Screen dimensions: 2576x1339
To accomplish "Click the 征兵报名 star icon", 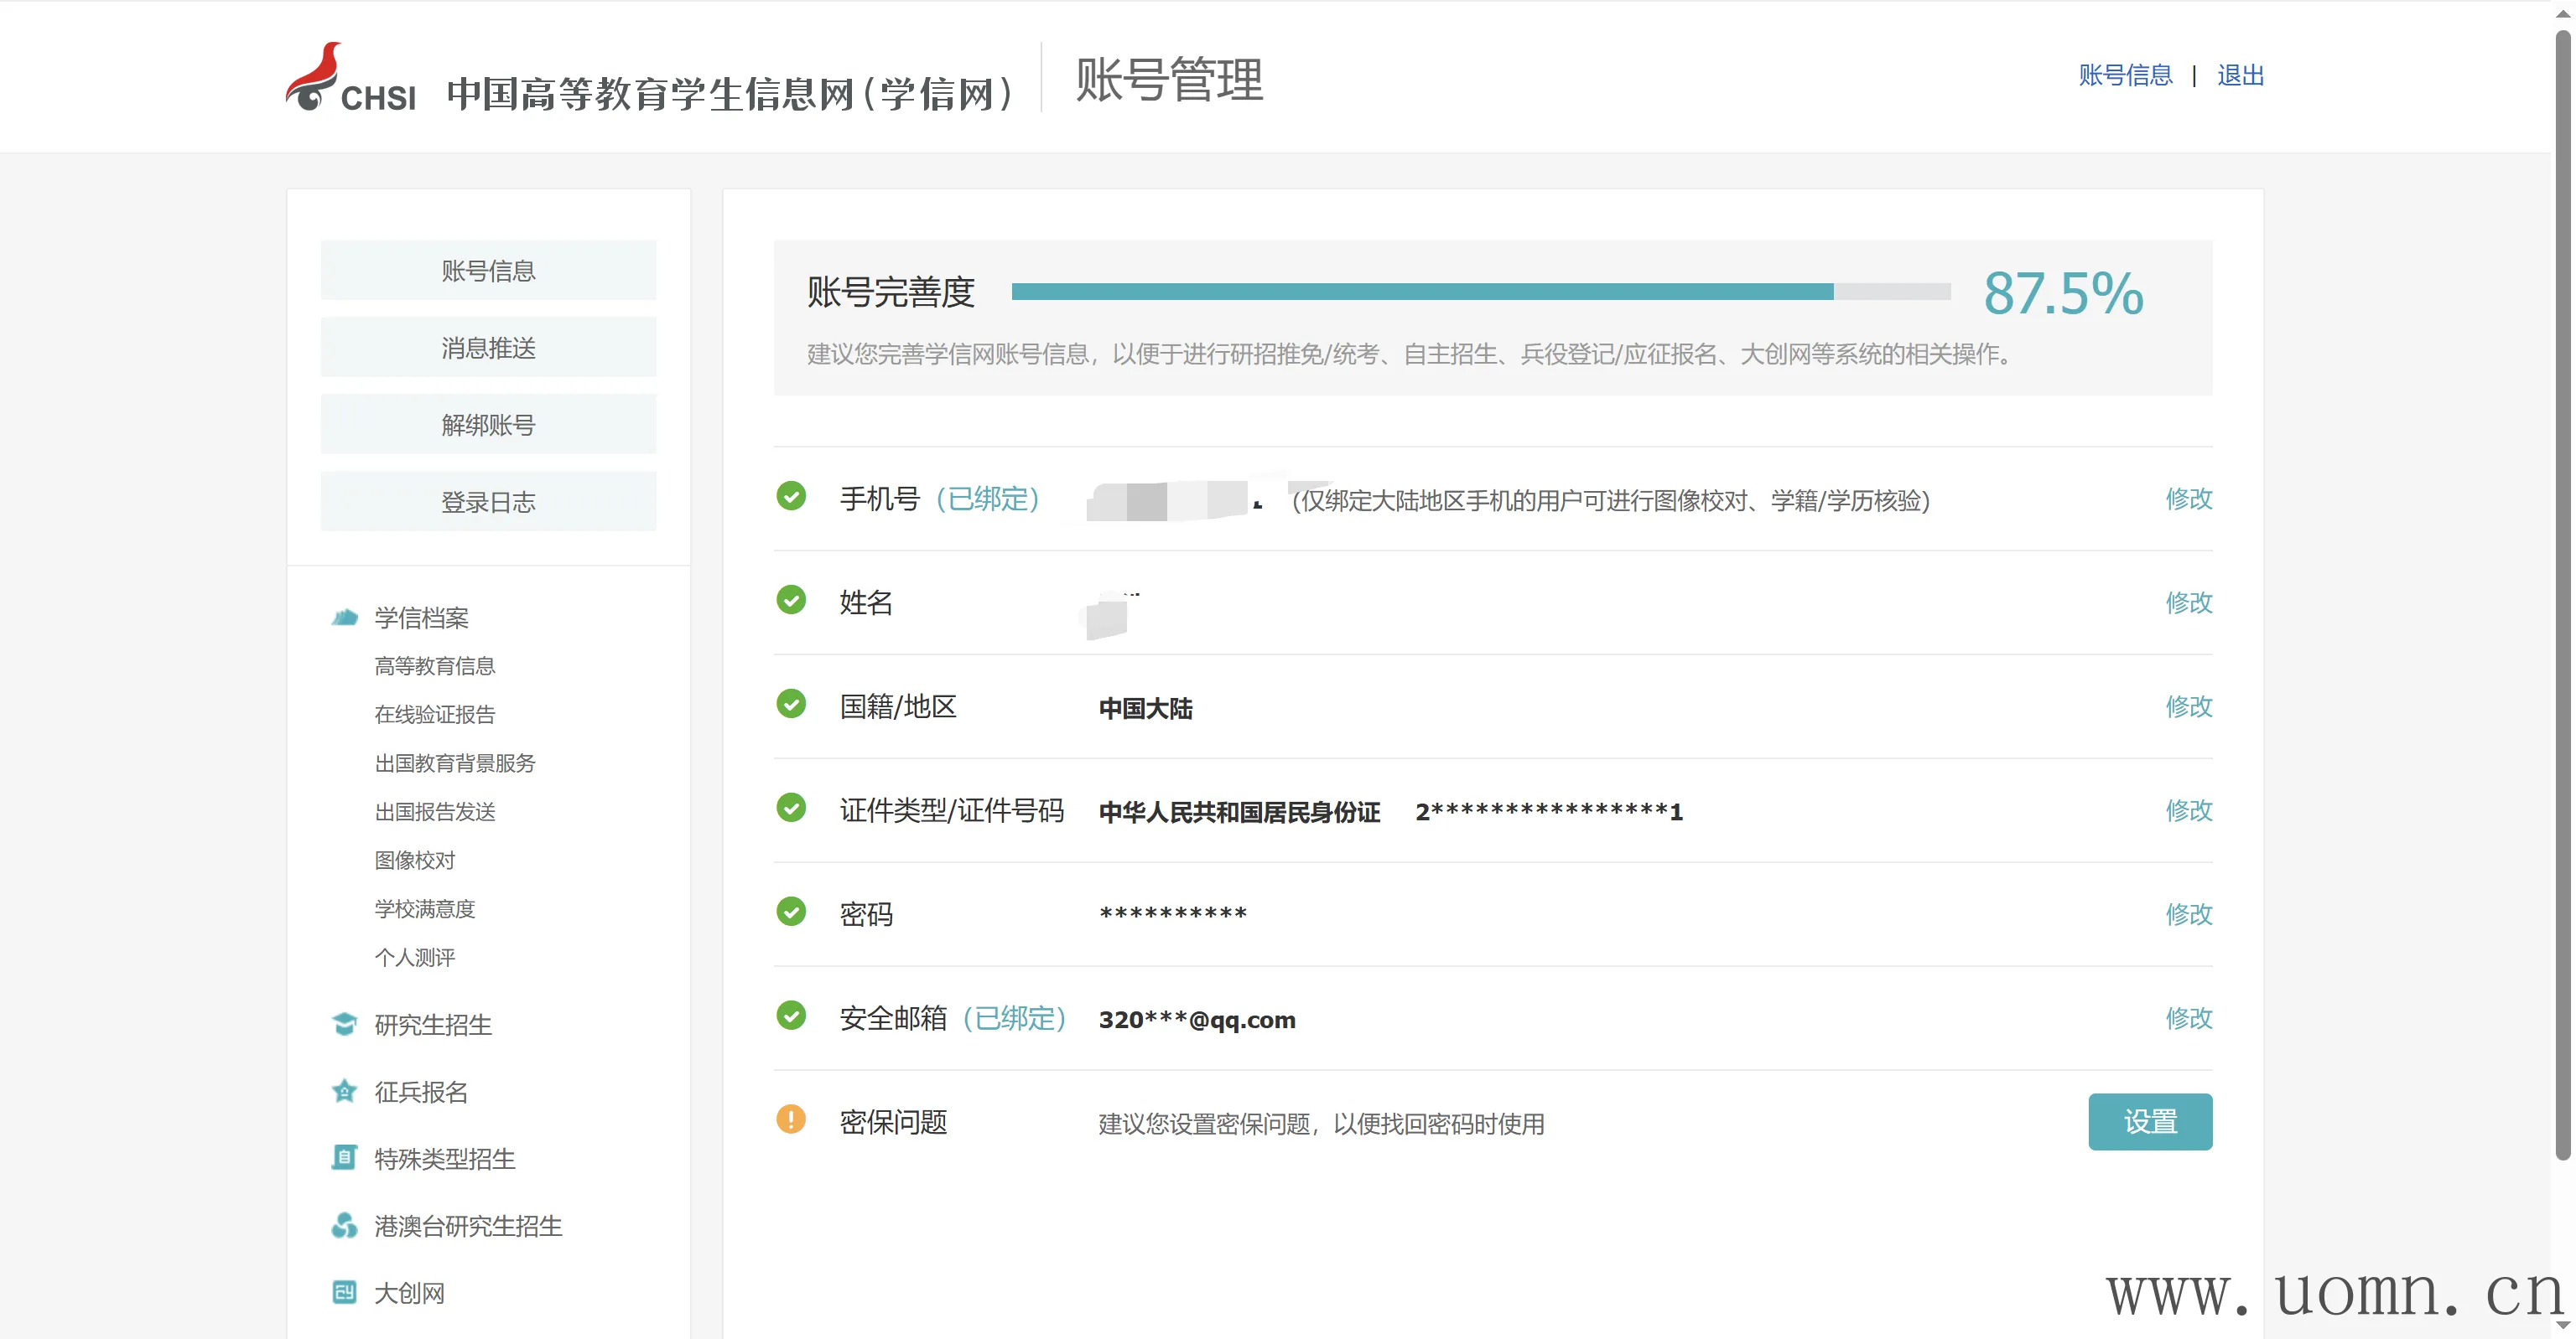I will coord(344,1091).
